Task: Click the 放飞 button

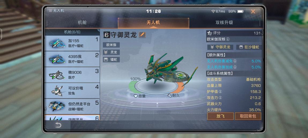Action: (220, 116)
